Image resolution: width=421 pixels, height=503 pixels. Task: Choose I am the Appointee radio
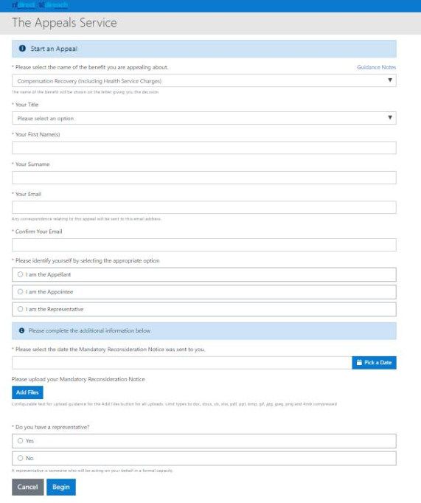tap(204, 292)
